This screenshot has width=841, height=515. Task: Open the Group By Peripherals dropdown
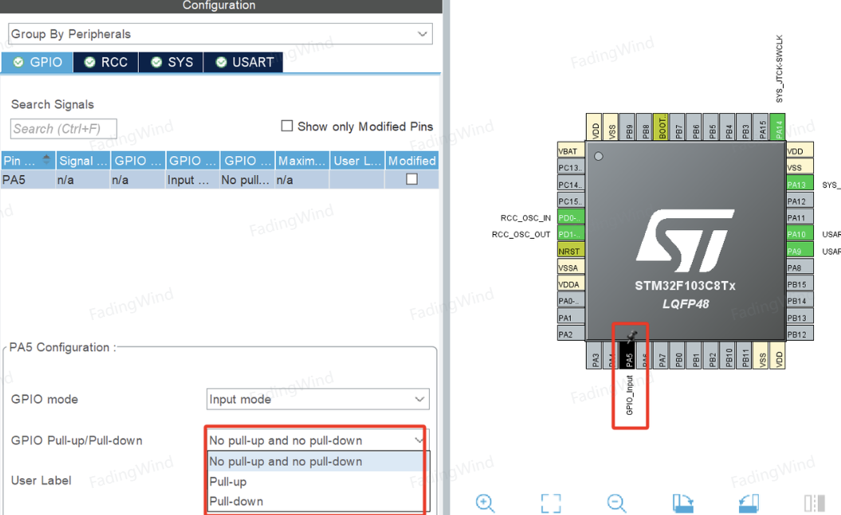tap(221, 33)
